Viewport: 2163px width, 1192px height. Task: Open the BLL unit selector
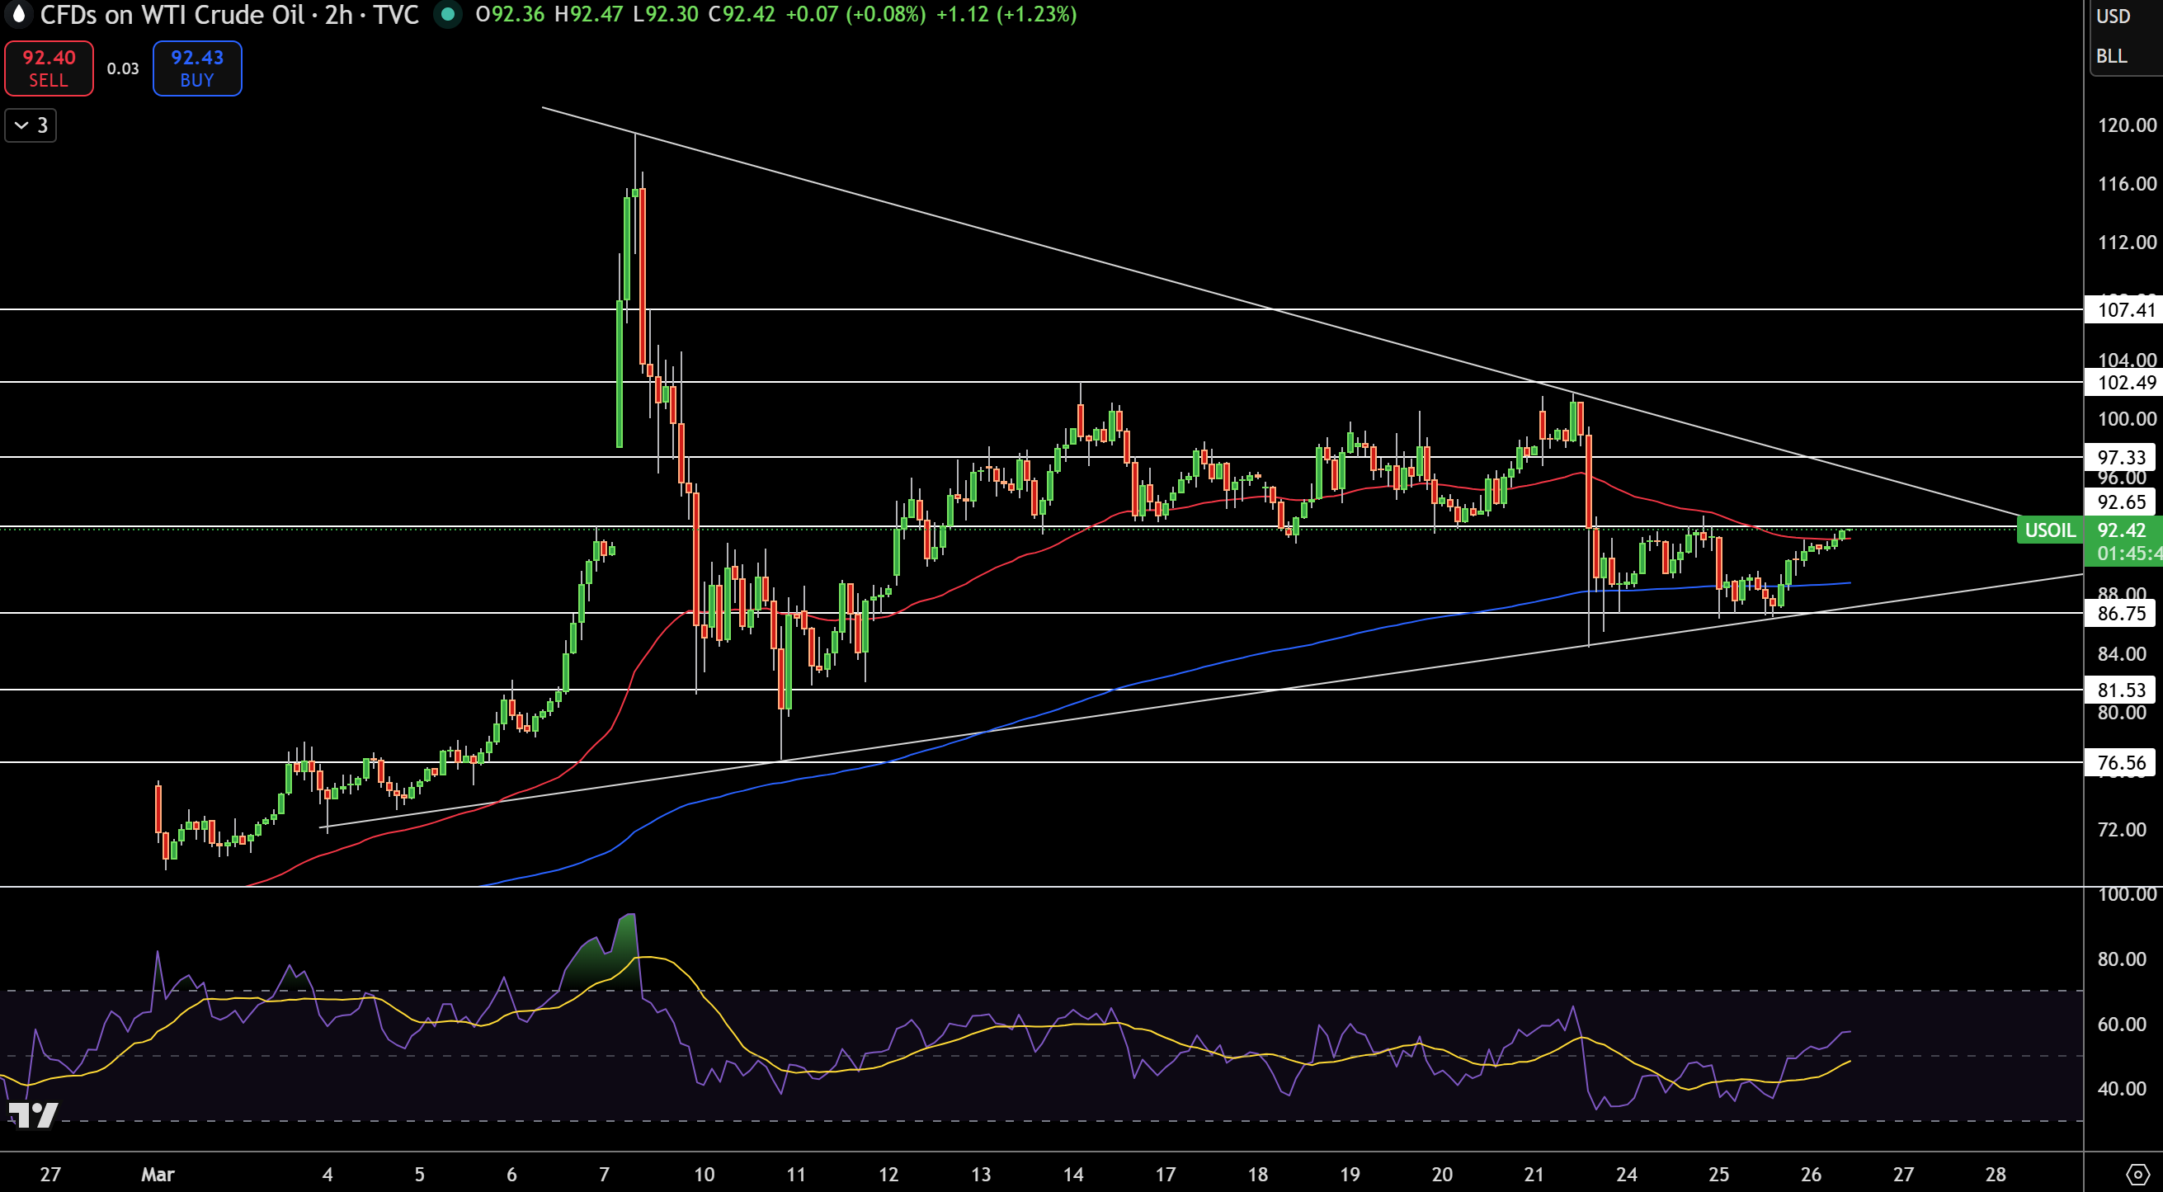[2112, 56]
